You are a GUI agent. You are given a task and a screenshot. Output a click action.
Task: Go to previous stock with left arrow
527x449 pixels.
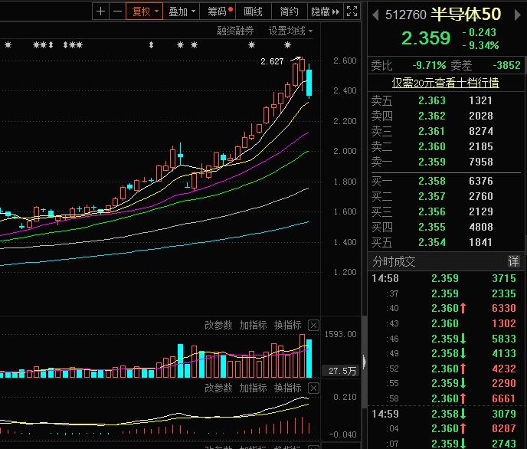click(375, 15)
